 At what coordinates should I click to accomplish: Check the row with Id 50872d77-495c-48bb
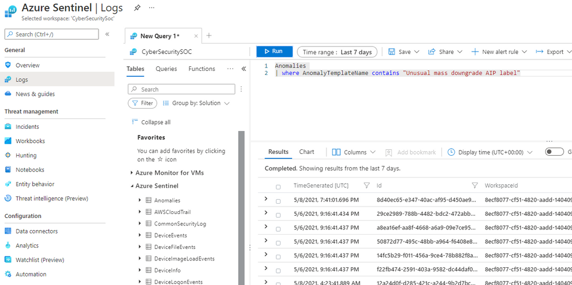point(278,243)
